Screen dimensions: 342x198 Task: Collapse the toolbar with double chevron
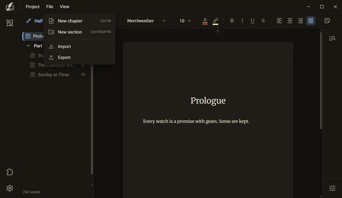(218, 32)
